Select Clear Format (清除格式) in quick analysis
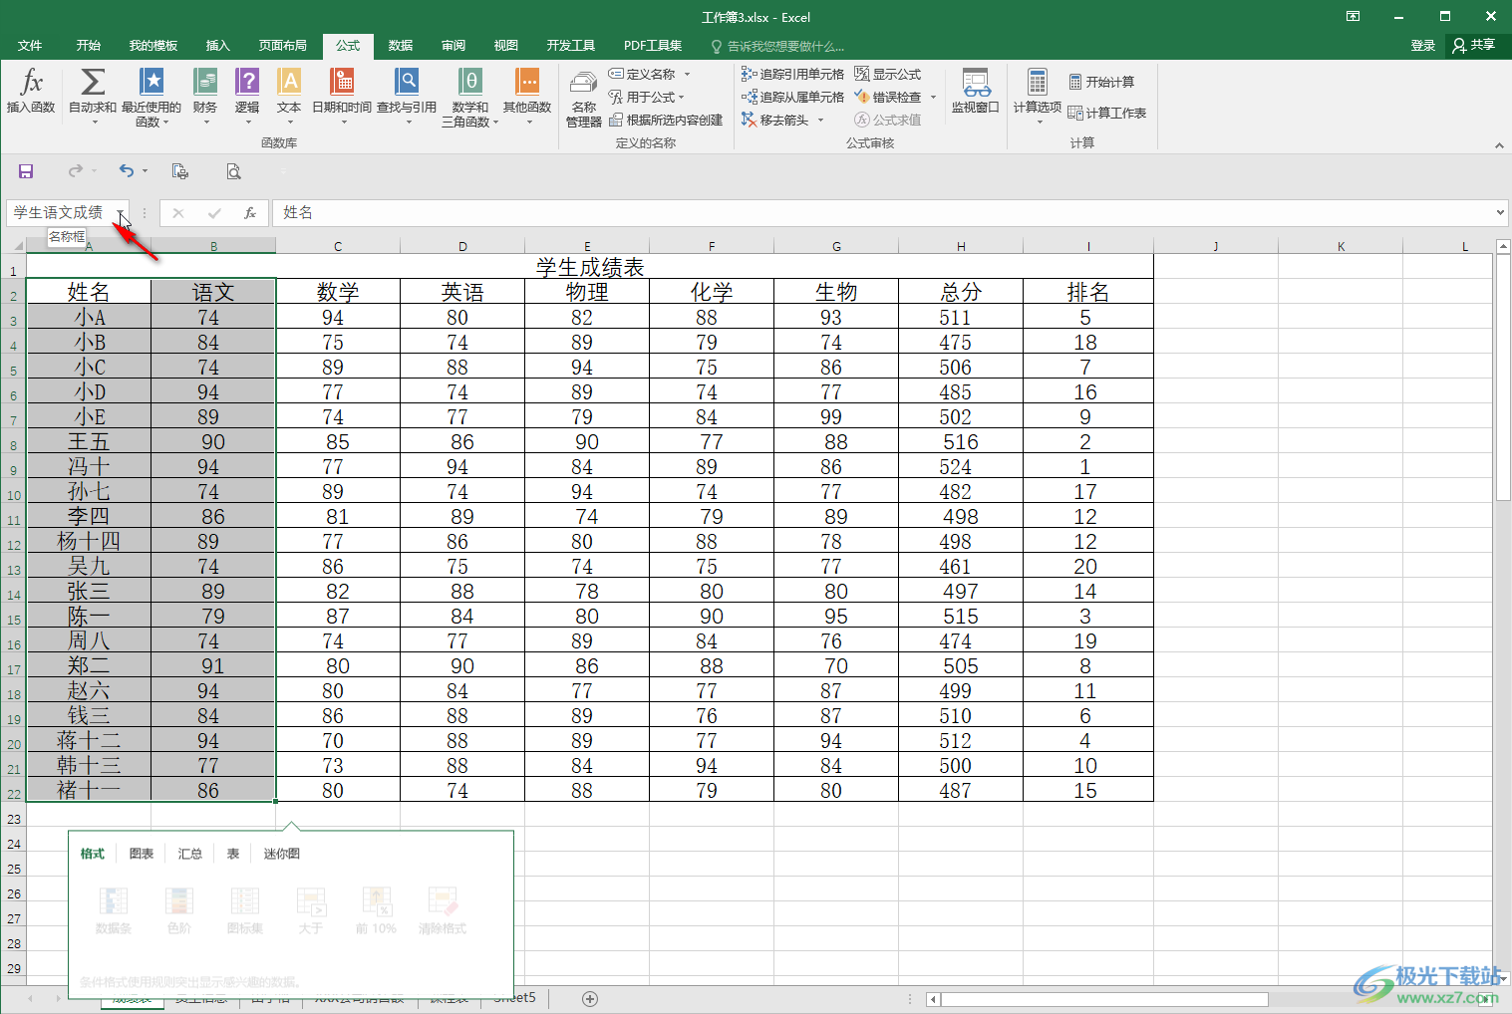This screenshot has height=1014, width=1512. tap(443, 910)
